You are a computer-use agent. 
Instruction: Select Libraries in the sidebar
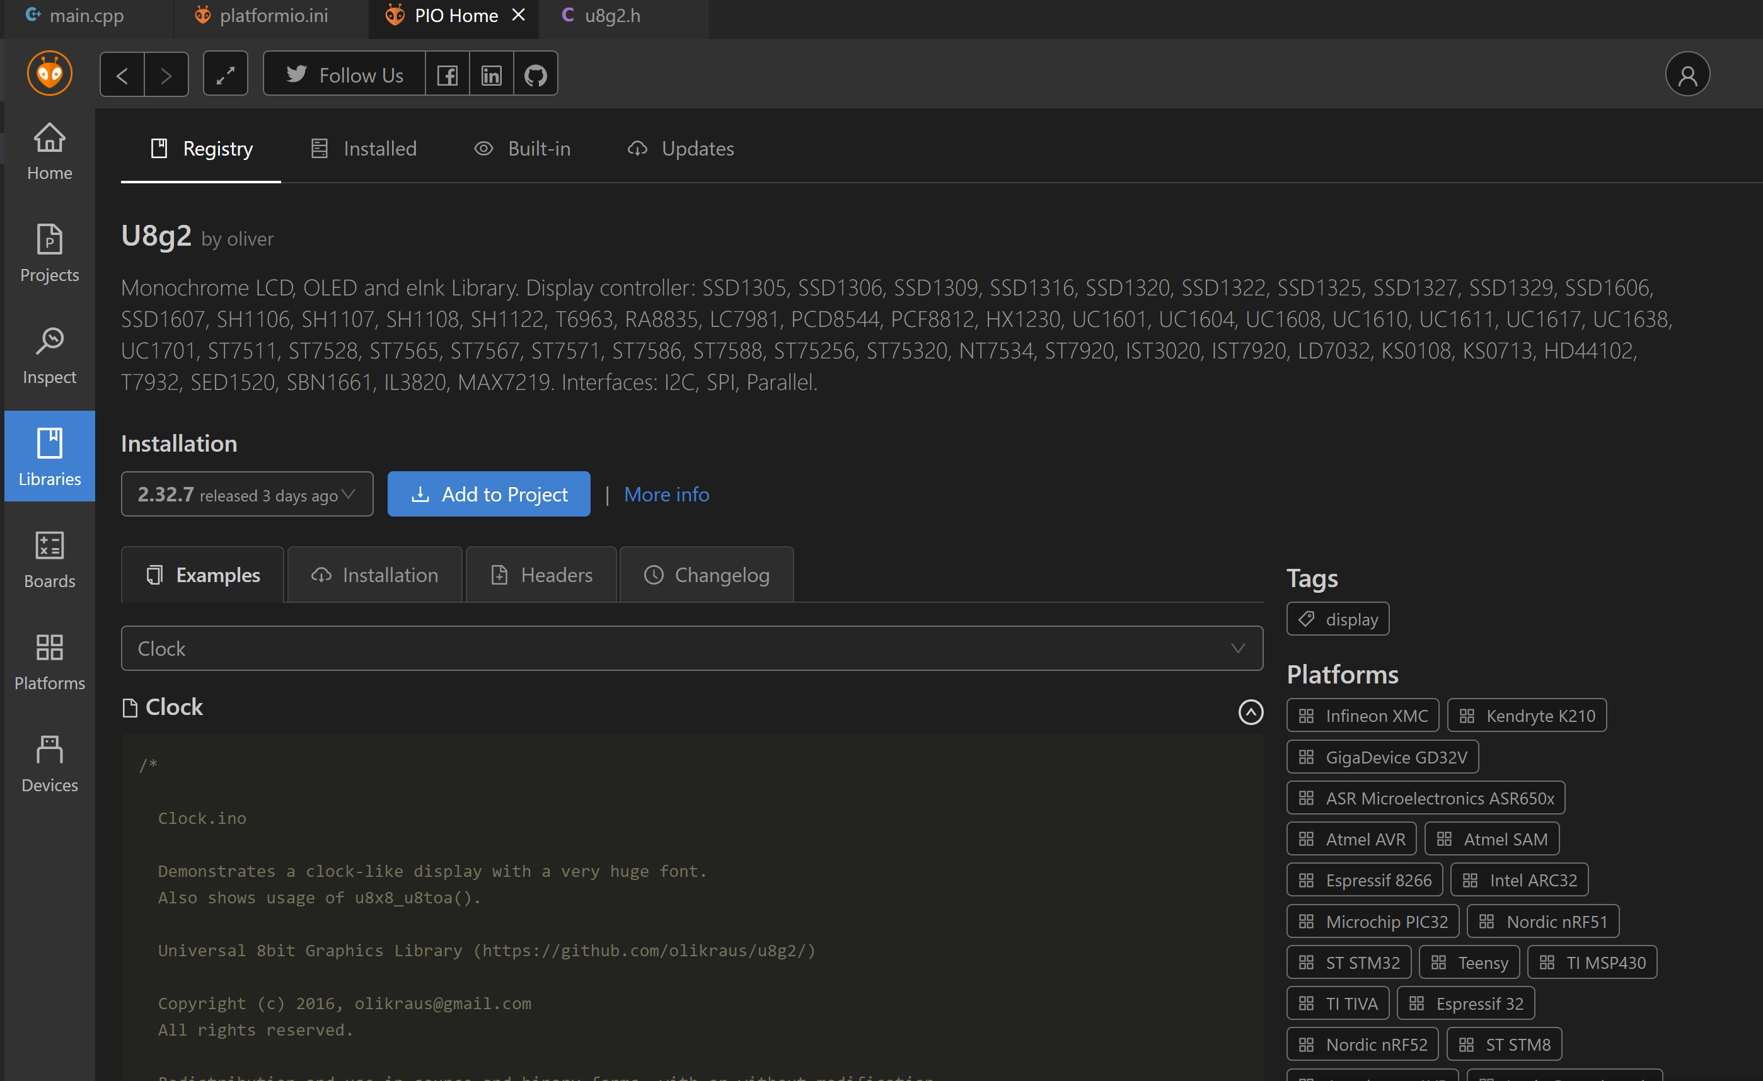pyautogui.click(x=49, y=456)
